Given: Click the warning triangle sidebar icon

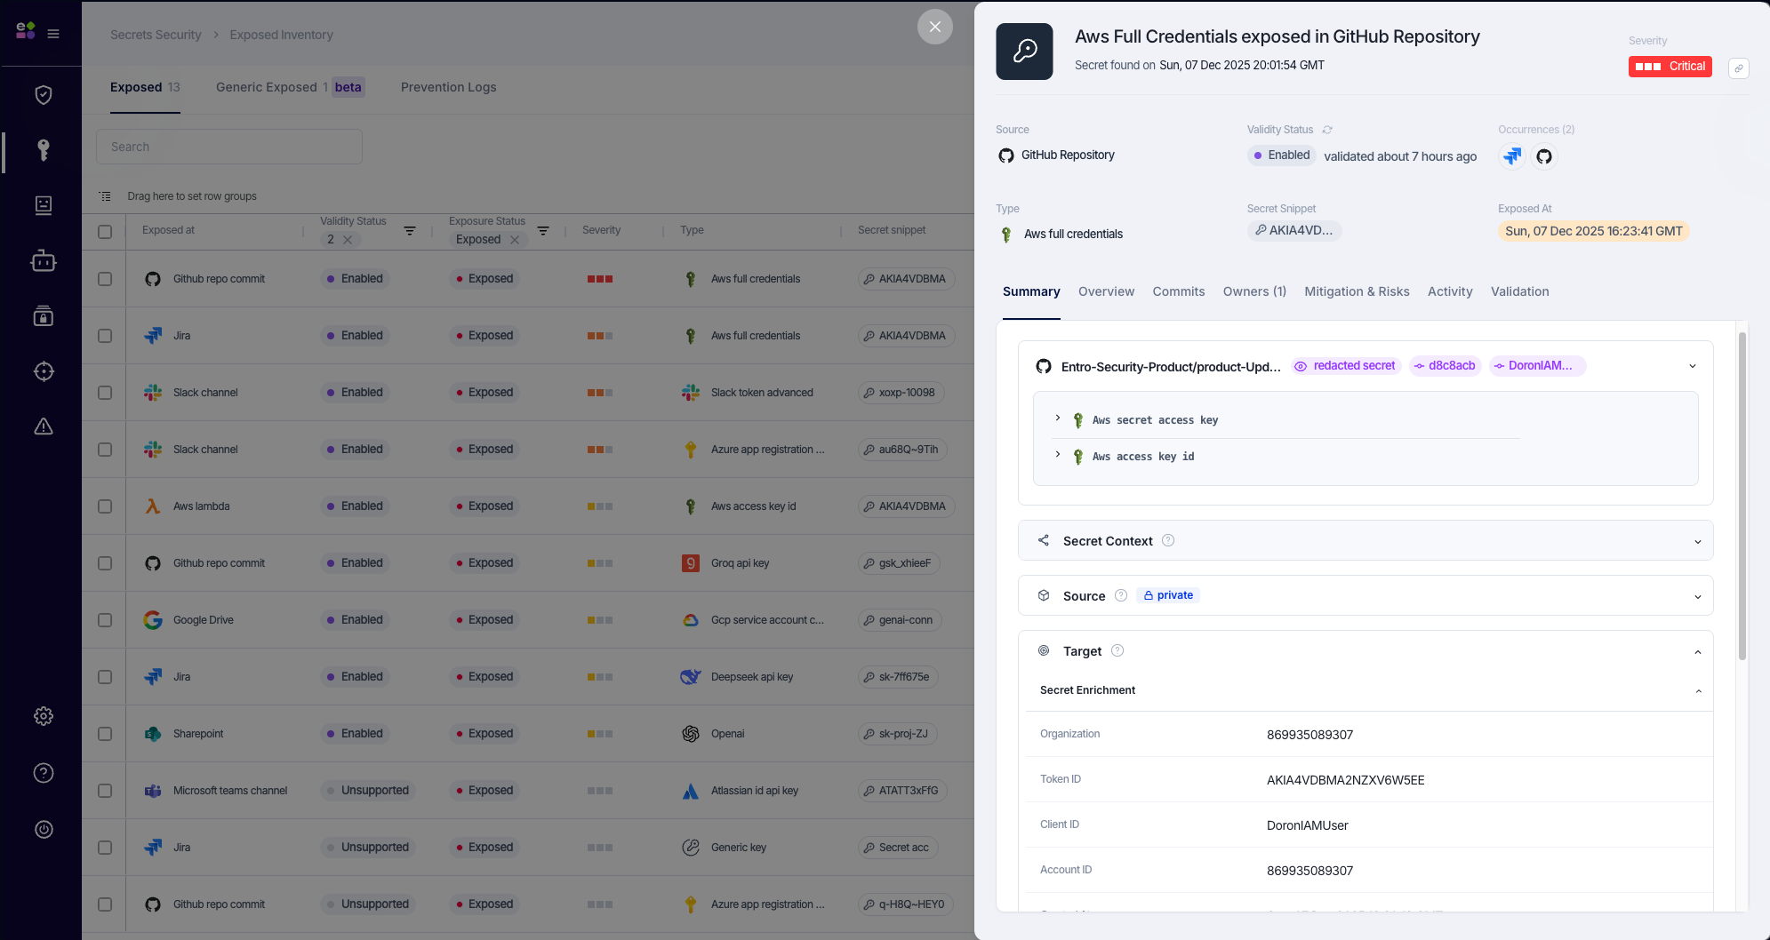Looking at the screenshot, I should click(43, 426).
